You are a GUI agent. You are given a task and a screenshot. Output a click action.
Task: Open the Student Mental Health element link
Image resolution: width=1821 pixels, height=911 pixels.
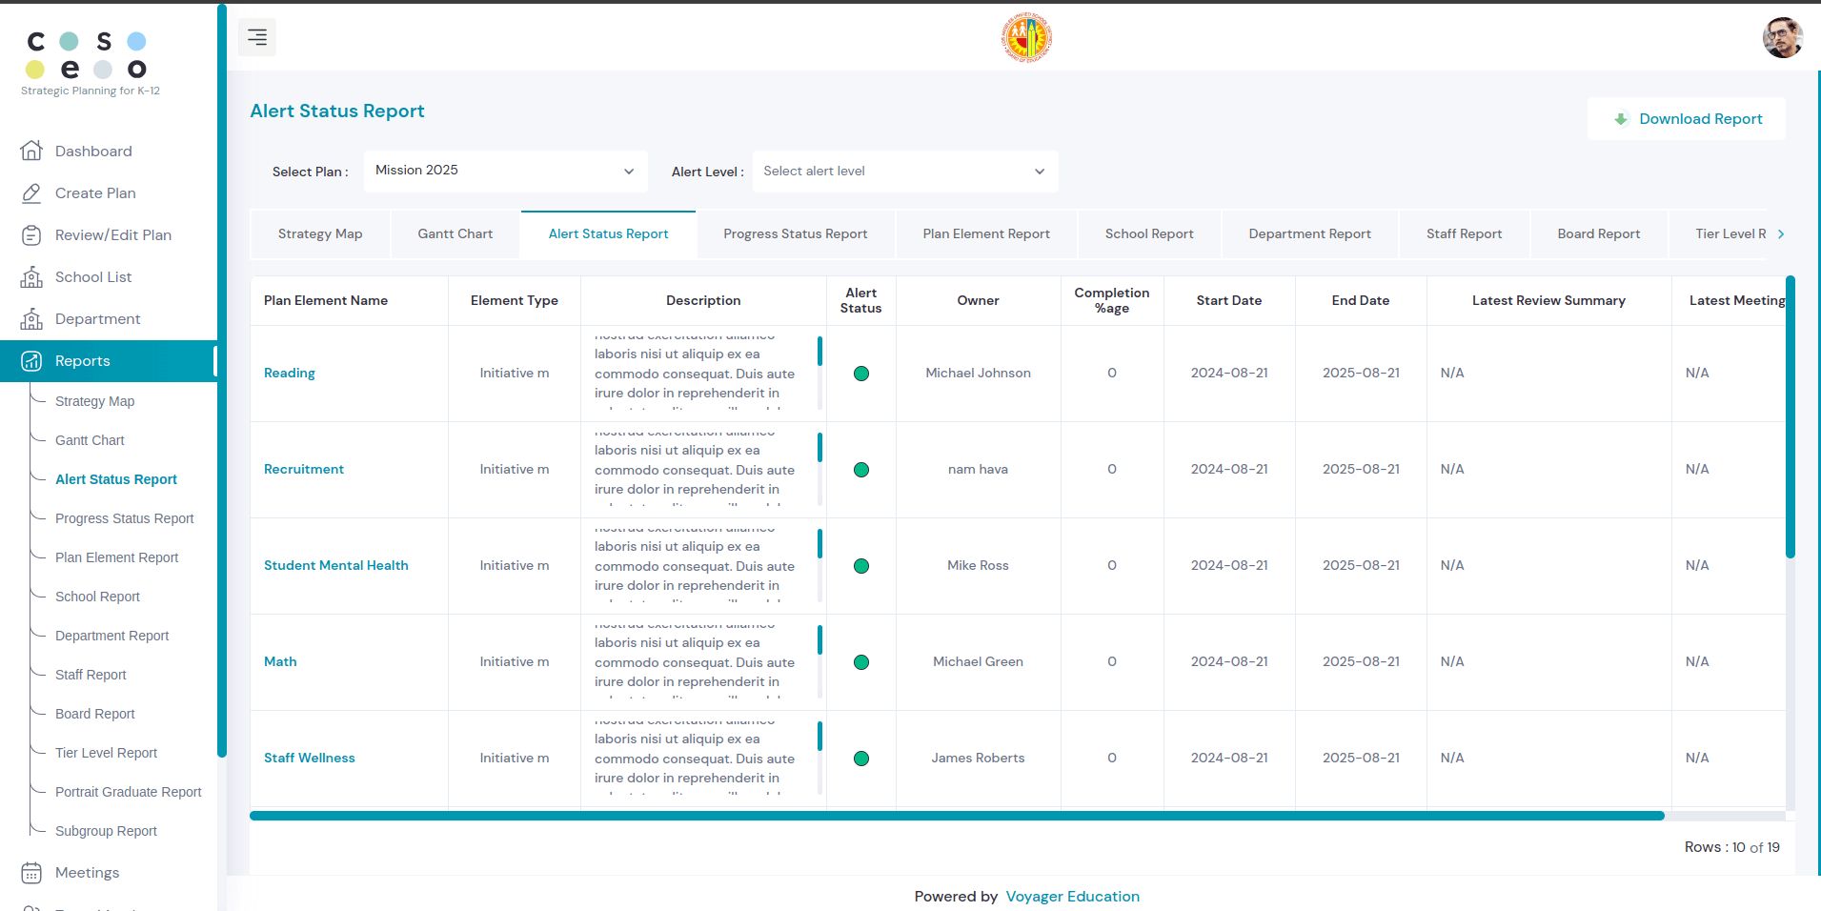click(x=335, y=566)
